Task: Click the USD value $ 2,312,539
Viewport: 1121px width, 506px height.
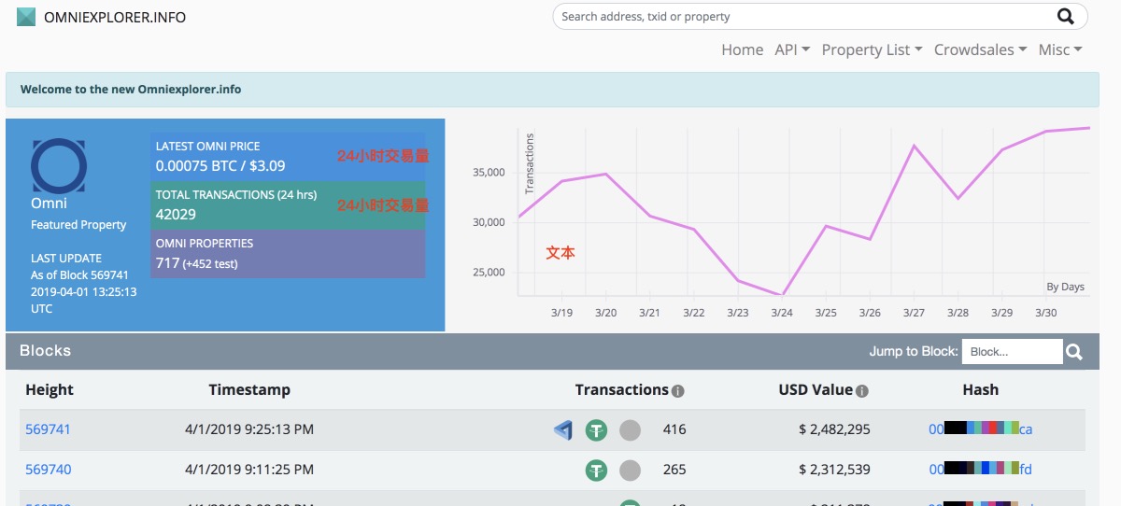Action: tap(834, 469)
